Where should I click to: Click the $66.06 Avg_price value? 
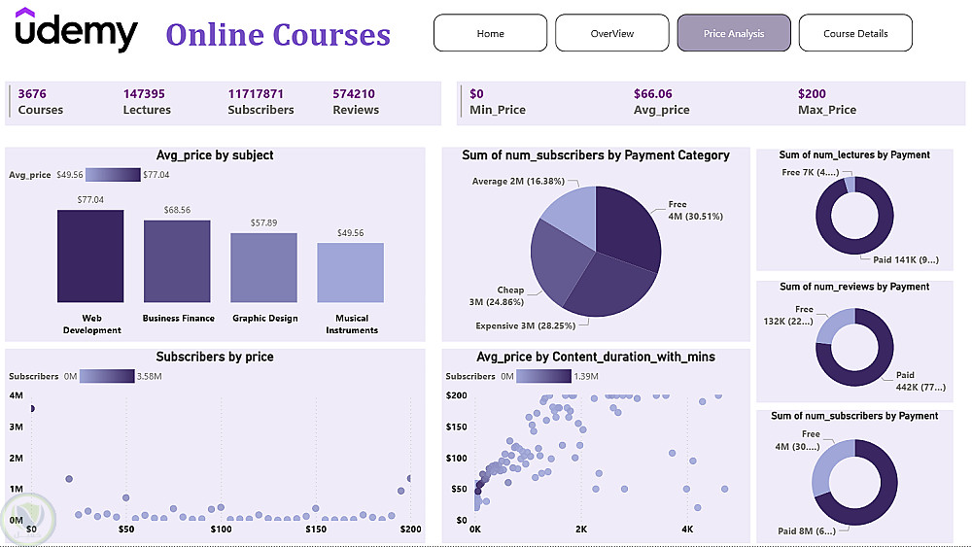(x=653, y=94)
